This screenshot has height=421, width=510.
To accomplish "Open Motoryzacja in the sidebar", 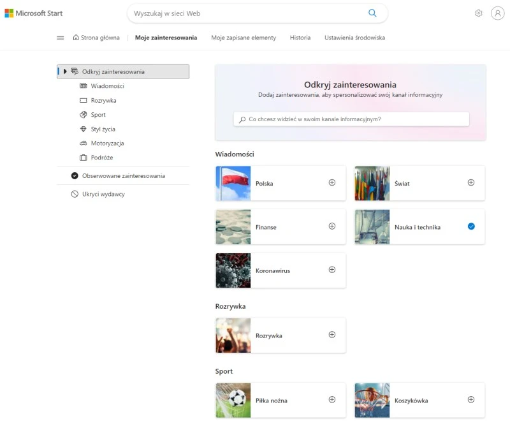I will [x=107, y=144].
